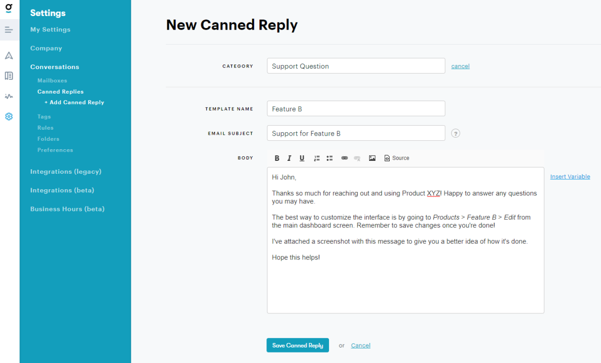Insert a bulleted list
Viewport: 601px width, 363px height.
tap(330, 158)
